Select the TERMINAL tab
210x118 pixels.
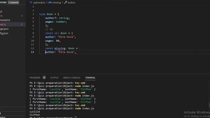tap(90, 78)
